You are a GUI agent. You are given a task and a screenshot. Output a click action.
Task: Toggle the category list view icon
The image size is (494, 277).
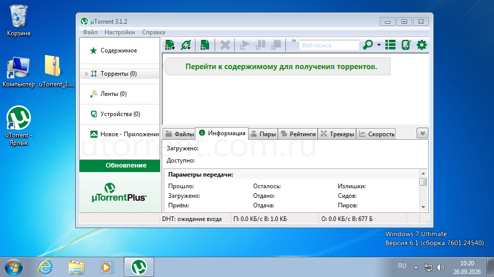(390, 45)
